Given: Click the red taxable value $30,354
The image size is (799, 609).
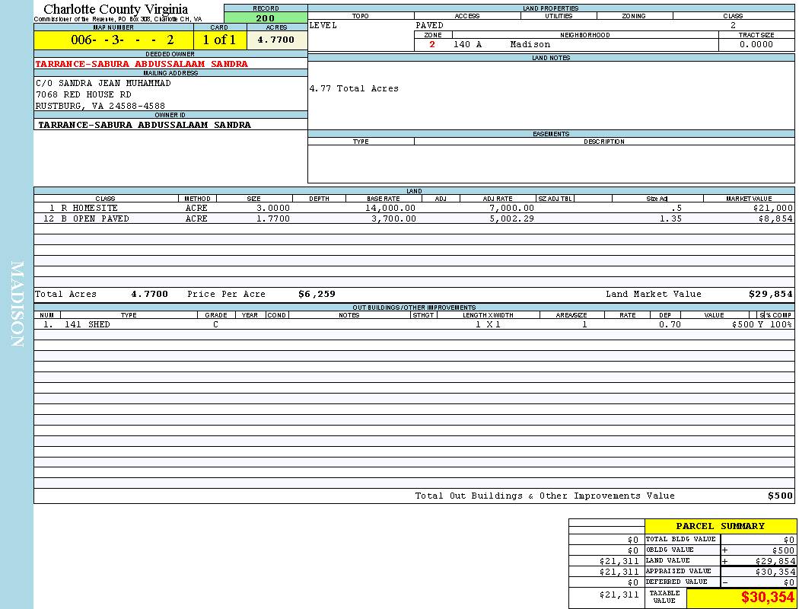Looking at the screenshot, I should (x=767, y=597).
